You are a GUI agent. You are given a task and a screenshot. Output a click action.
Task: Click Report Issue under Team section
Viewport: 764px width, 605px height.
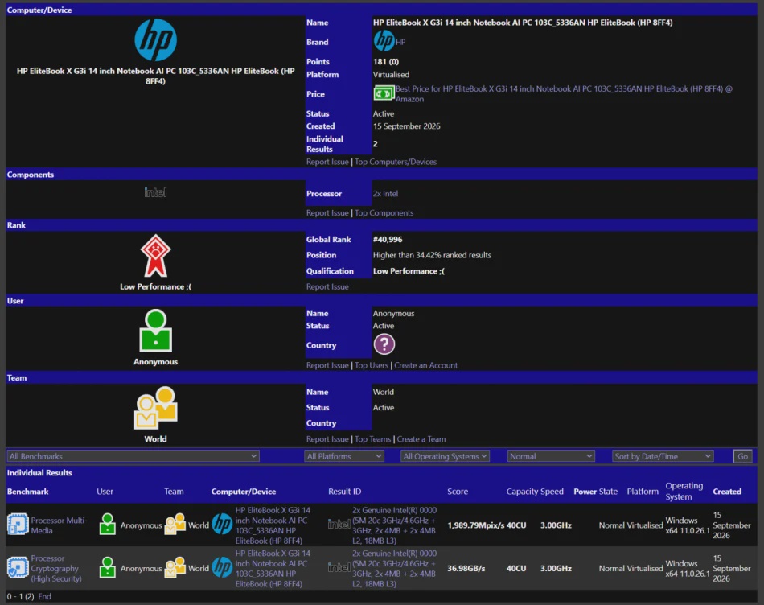pyautogui.click(x=327, y=439)
